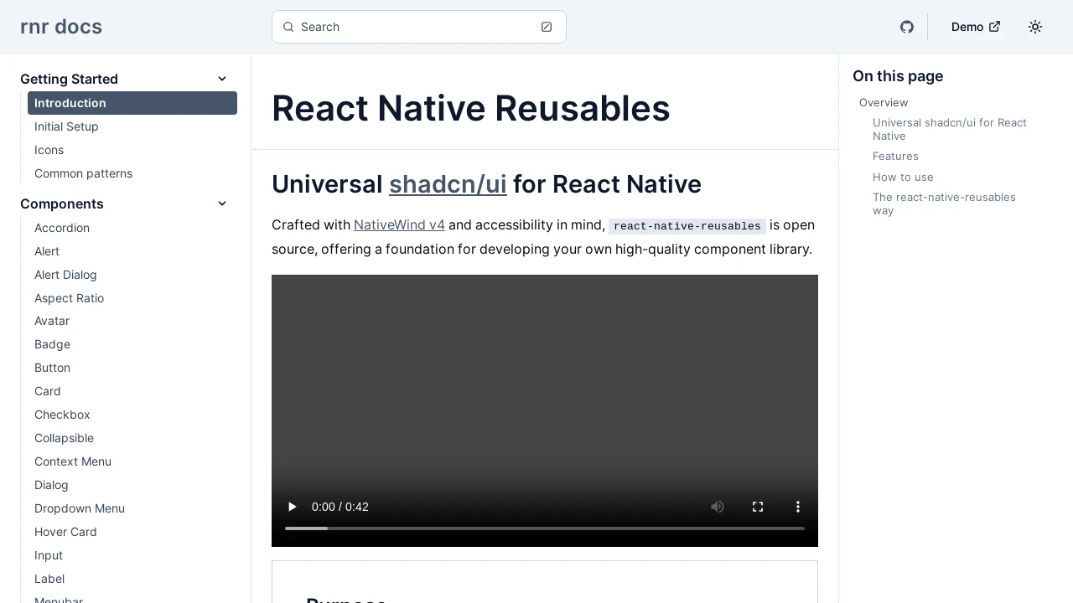The height and width of the screenshot is (603, 1073).
Task: Enter video fullscreen mode
Action: (x=758, y=507)
